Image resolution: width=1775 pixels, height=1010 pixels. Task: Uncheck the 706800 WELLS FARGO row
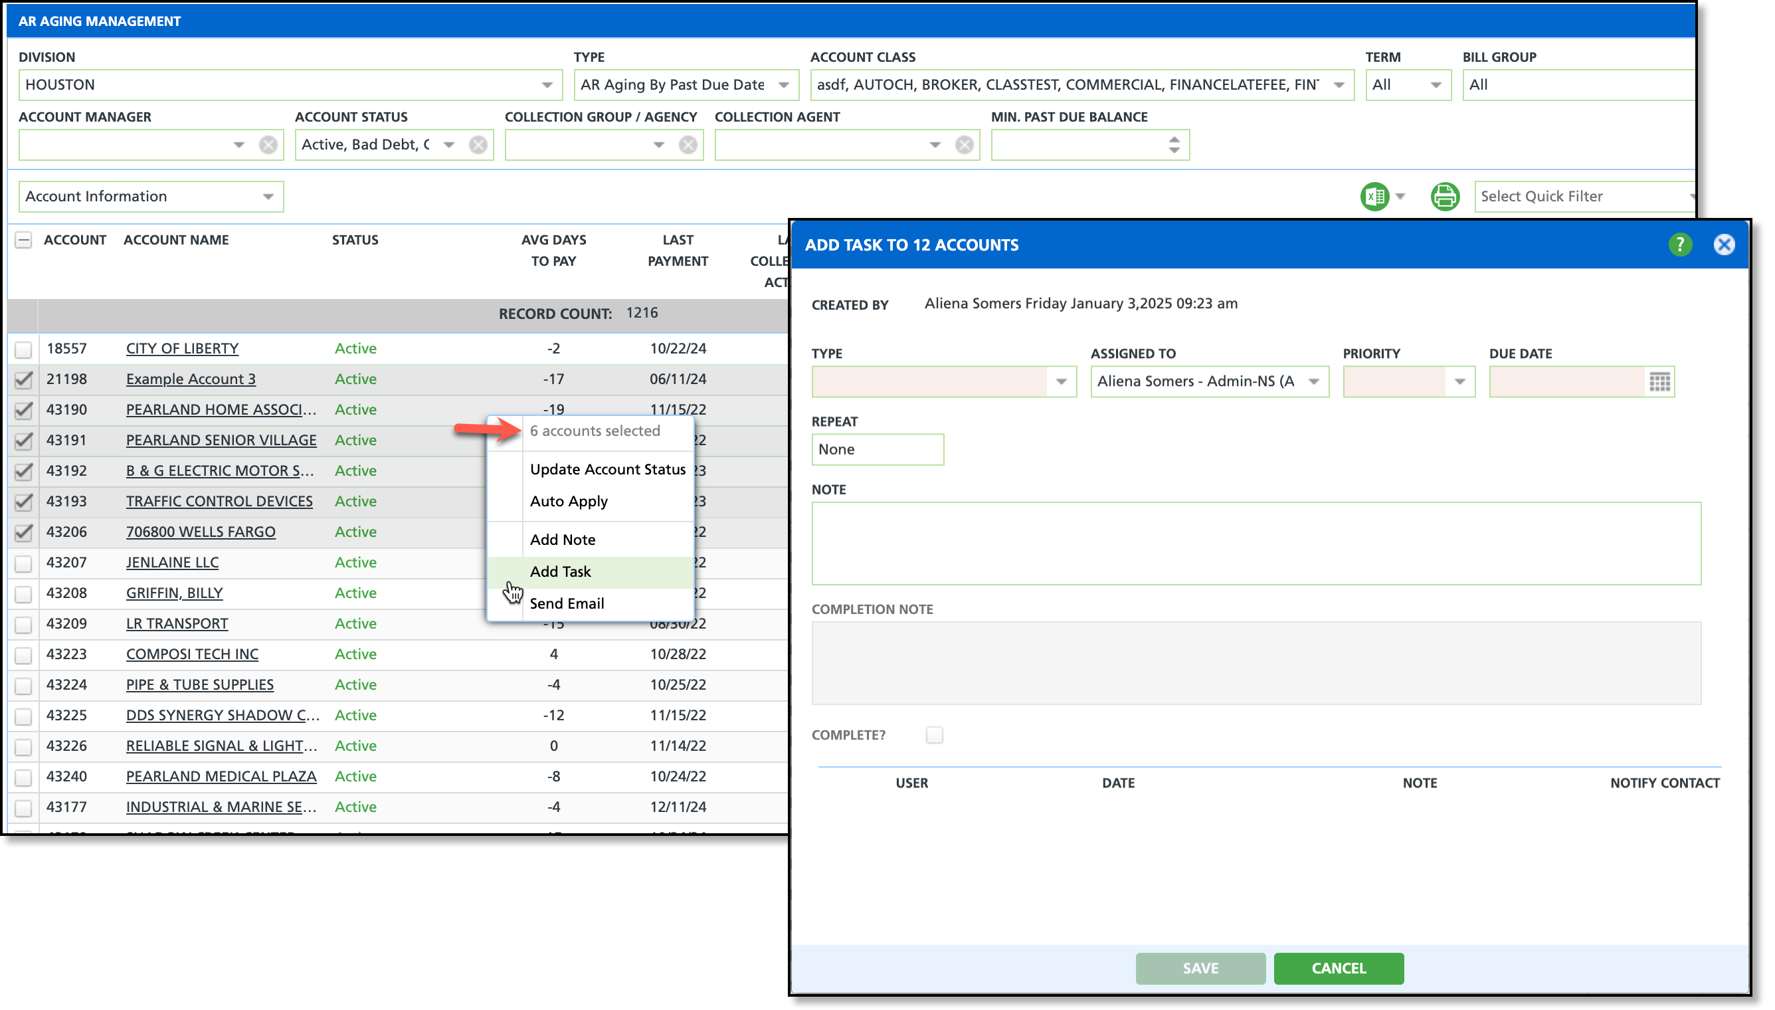click(x=23, y=532)
